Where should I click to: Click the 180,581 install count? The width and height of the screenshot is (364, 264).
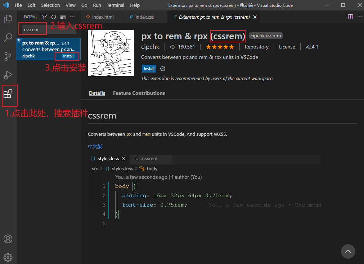186,47
